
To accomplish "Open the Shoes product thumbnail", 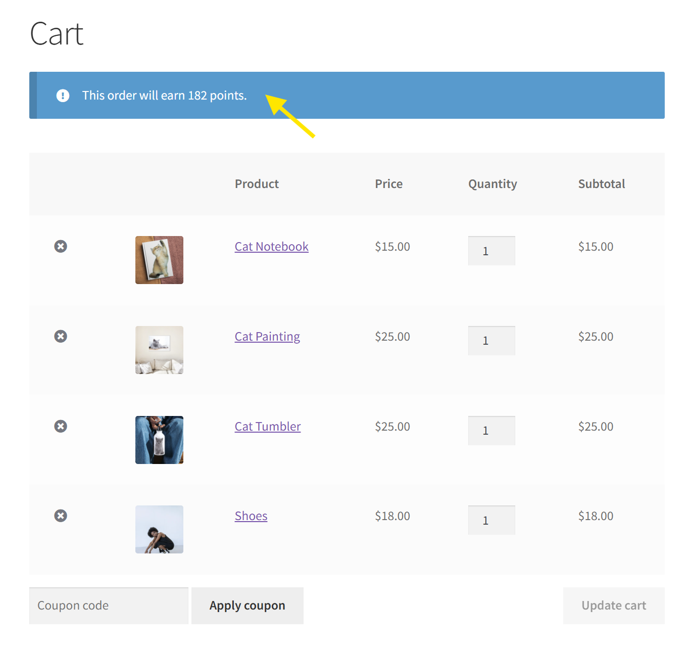I will pyautogui.click(x=159, y=529).
